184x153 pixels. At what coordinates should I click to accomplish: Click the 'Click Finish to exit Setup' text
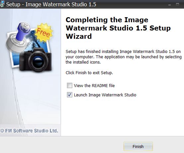coord(89,73)
